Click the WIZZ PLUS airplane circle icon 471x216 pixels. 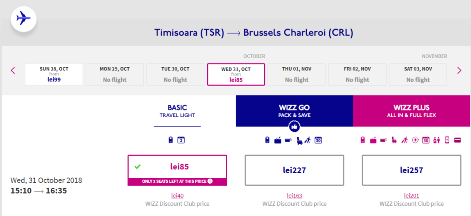tap(415, 140)
